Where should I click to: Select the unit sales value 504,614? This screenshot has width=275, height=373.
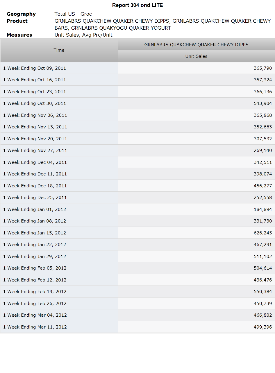pyautogui.click(x=263, y=268)
